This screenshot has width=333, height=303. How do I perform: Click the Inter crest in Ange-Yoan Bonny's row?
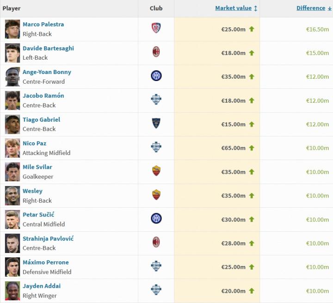(x=156, y=76)
